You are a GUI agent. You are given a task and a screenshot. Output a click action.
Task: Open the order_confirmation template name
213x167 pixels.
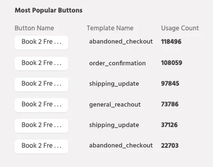pos(117,63)
